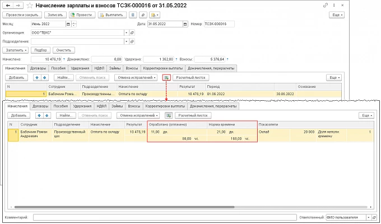
Task: Switch to the НДФЛ tab in the upper tab row
Action: [99, 68]
